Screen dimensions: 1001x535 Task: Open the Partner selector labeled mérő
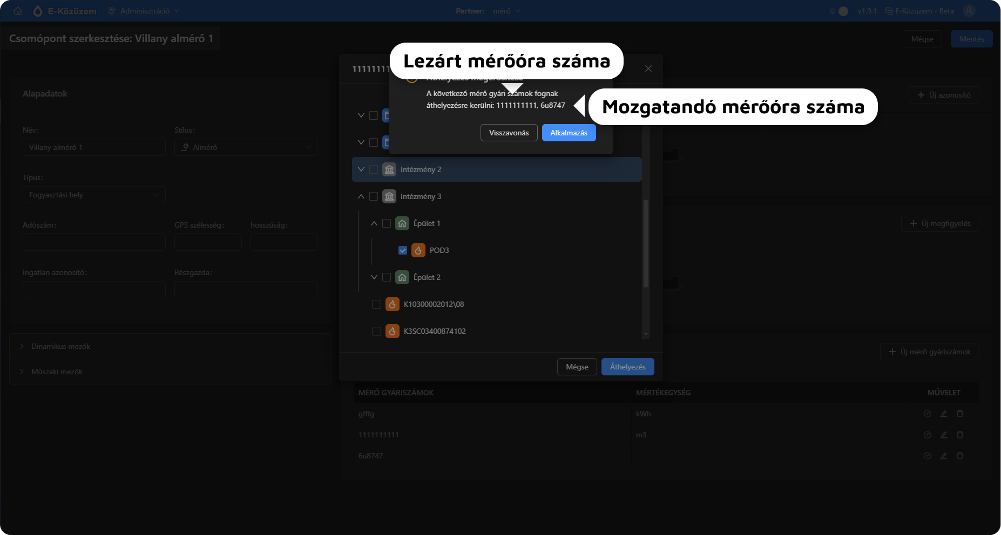point(505,11)
